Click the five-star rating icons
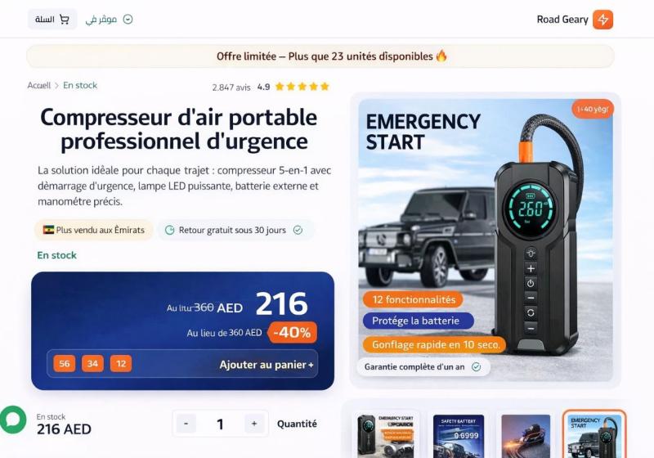654x458 pixels. [x=302, y=87]
